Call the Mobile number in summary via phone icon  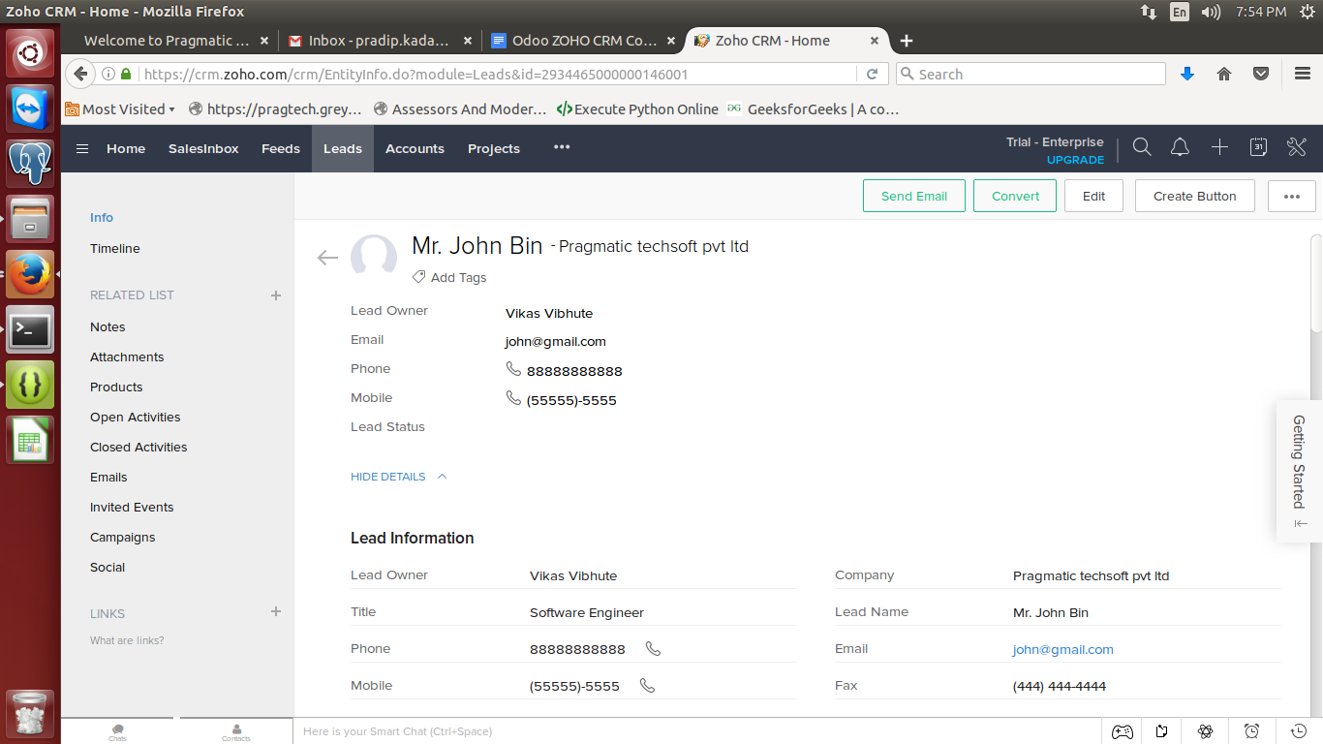tap(513, 398)
